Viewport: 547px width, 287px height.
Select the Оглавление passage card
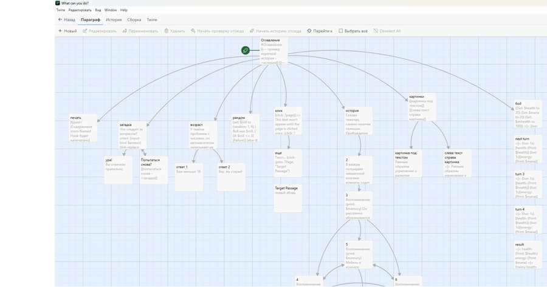click(274, 51)
